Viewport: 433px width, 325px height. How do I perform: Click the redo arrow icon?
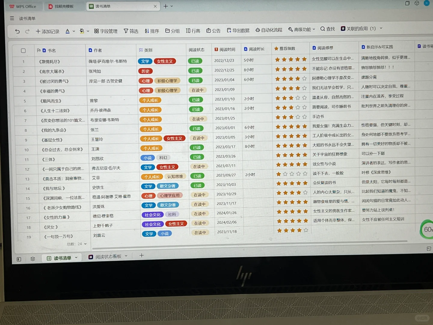point(27,31)
